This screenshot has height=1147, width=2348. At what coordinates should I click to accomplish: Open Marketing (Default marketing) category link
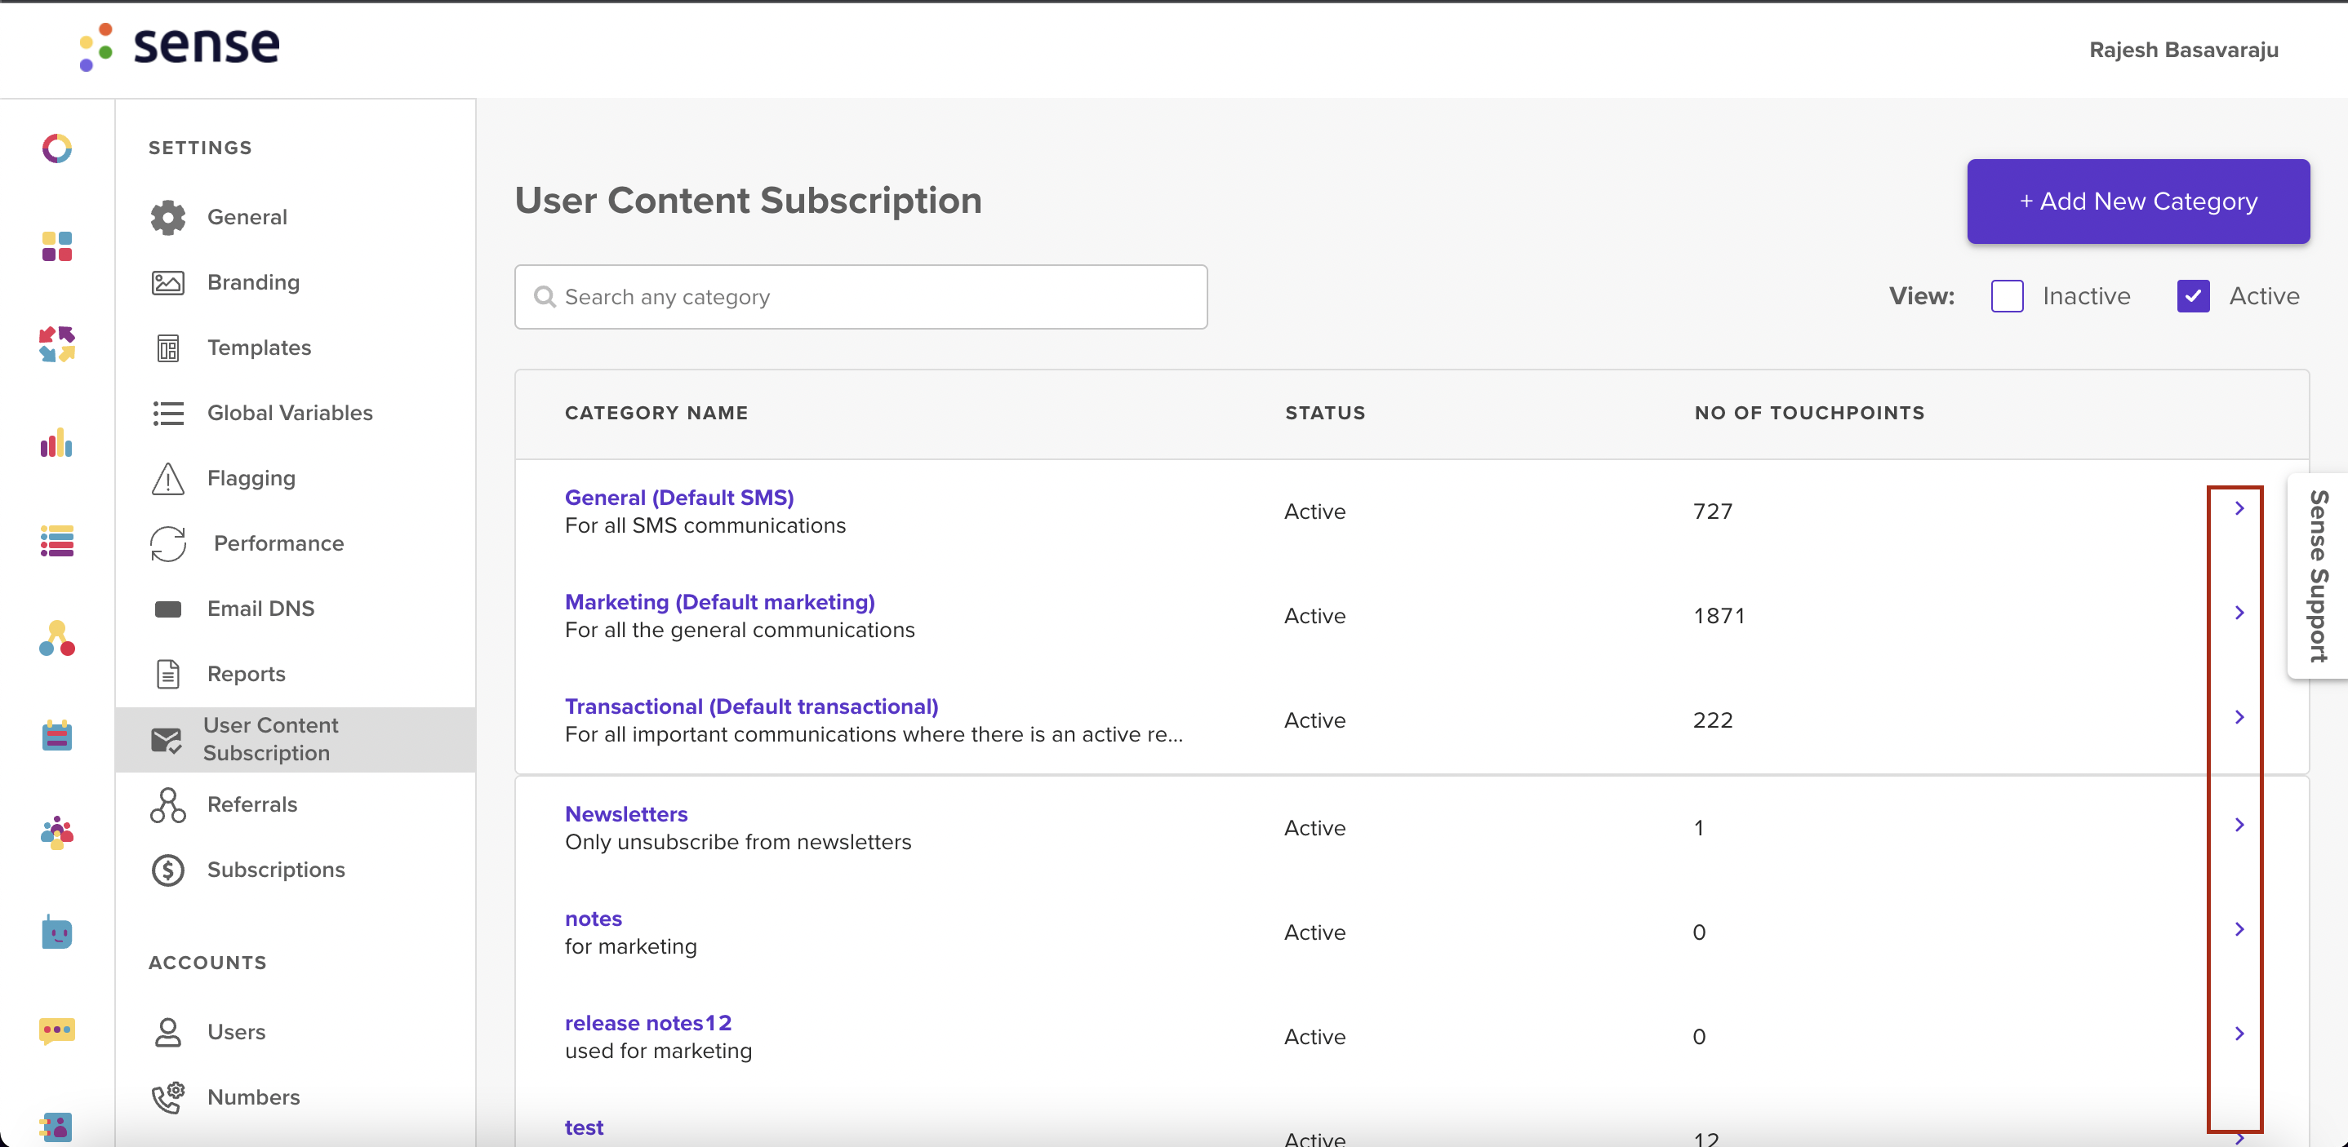[719, 602]
